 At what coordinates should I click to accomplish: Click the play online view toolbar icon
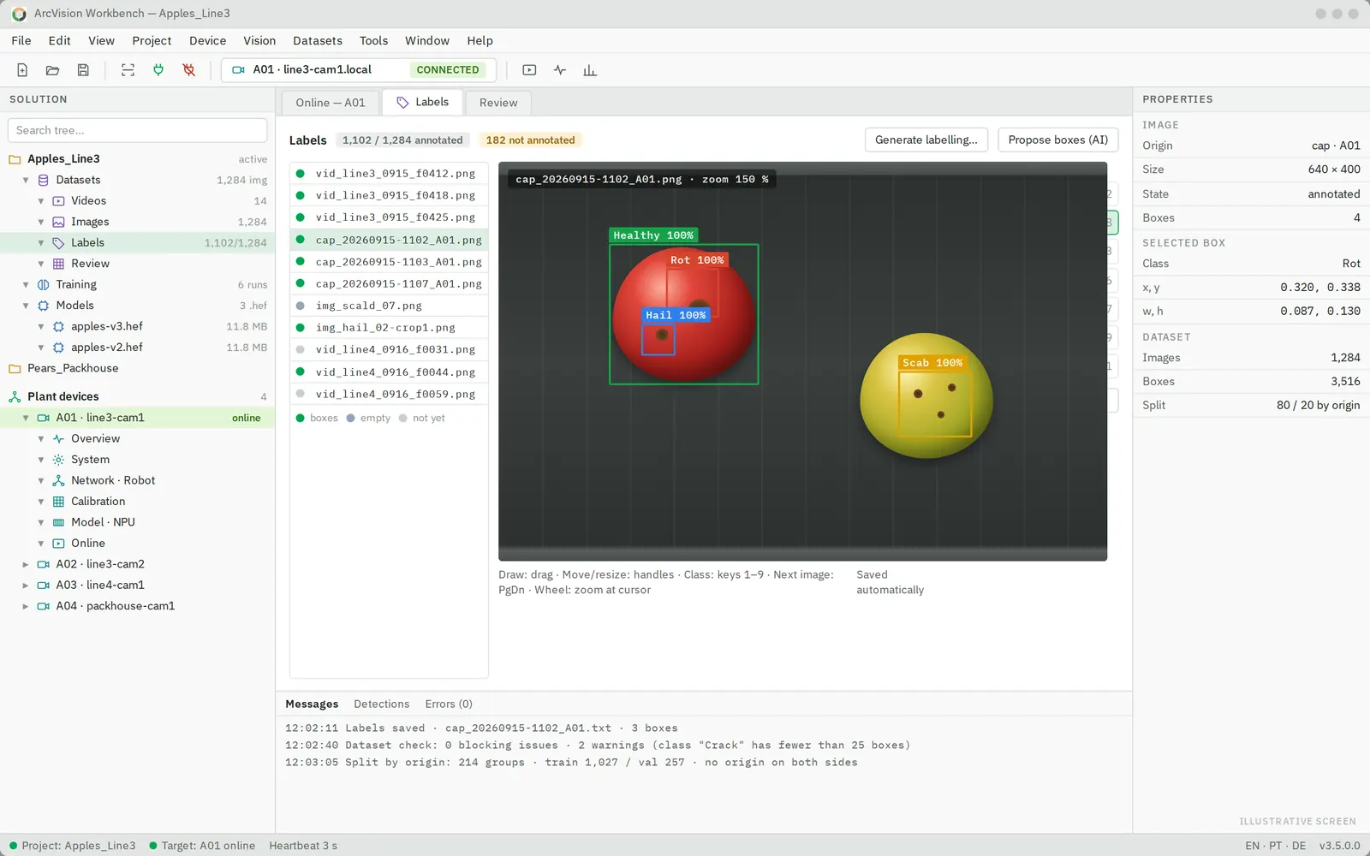529,70
